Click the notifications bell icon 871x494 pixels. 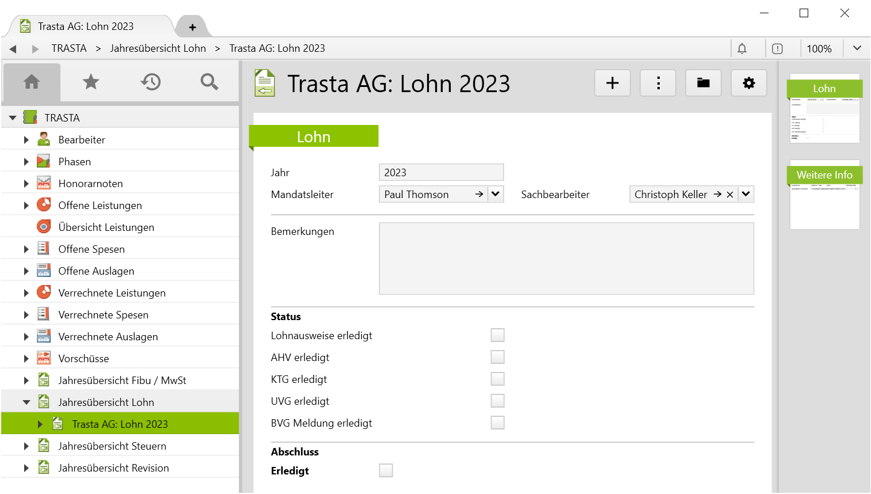tap(742, 49)
